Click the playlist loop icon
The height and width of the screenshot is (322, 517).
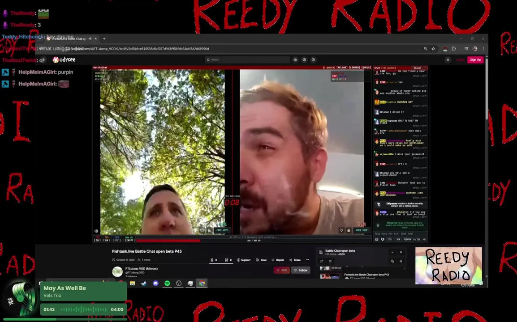(322, 261)
